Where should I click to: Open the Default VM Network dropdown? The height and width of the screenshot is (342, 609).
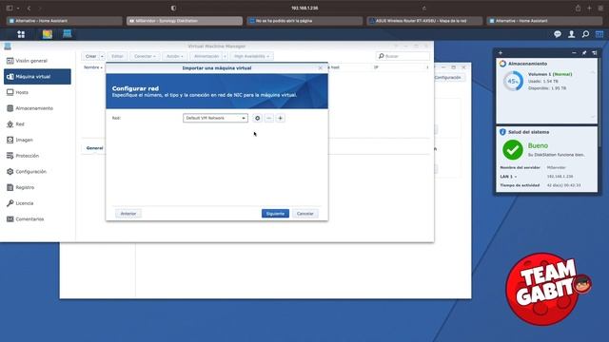(x=215, y=118)
